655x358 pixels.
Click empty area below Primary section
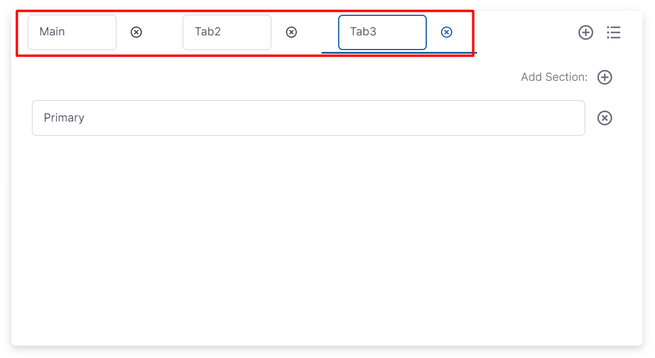click(x=307, y=236)
